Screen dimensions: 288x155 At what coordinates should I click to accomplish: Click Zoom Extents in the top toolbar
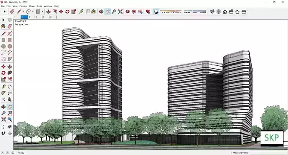tap(120, 12)
